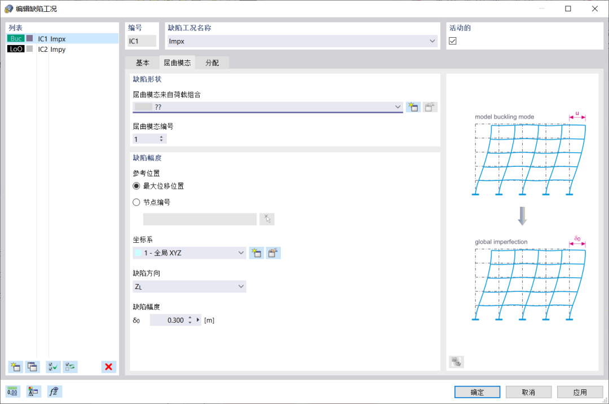Maximize the dialog window
609x404 pixels.
[x=568, y=8]
